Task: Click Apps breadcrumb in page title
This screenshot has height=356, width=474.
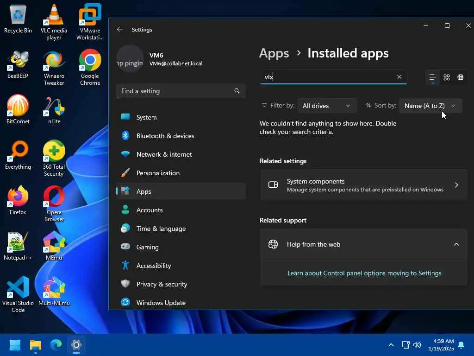Action: pos(274,54)
